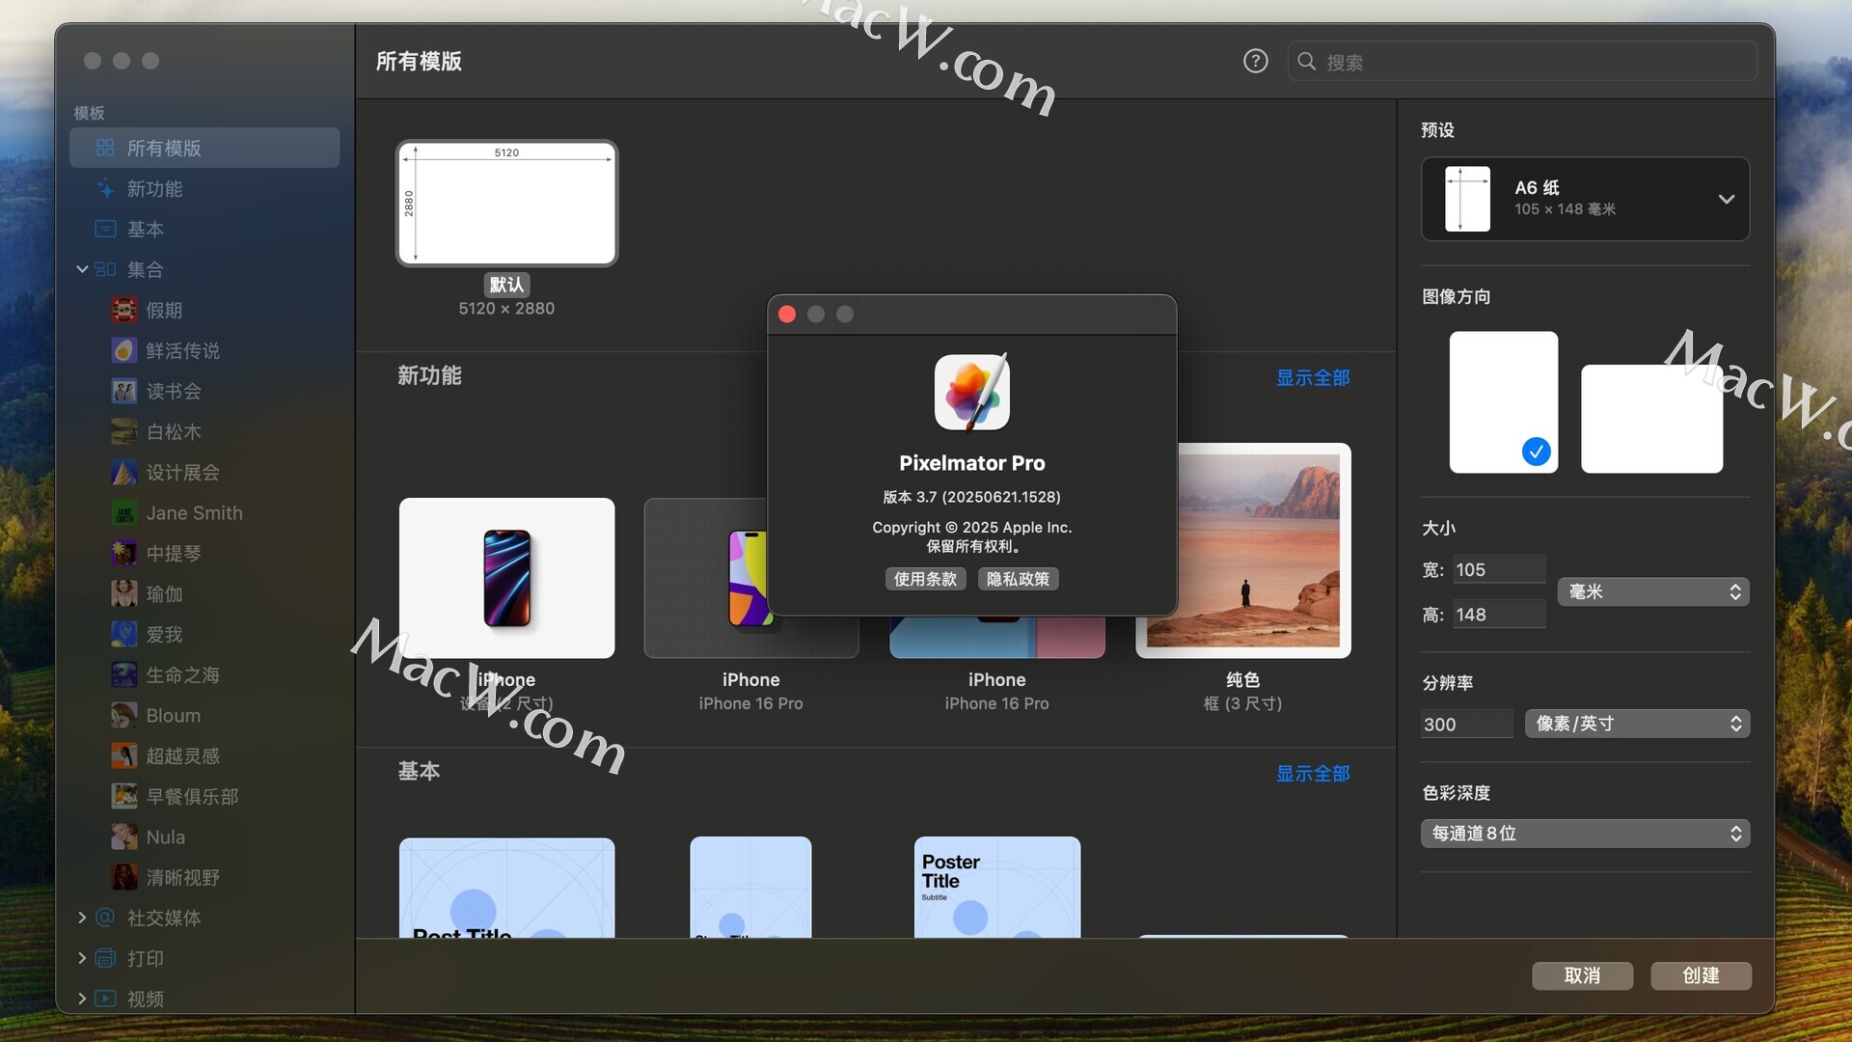The width and height of the screenshot is (1852, 1042).
Task: Click the 所有模版 grid icon in sidebar
Action: click(105, 148)
